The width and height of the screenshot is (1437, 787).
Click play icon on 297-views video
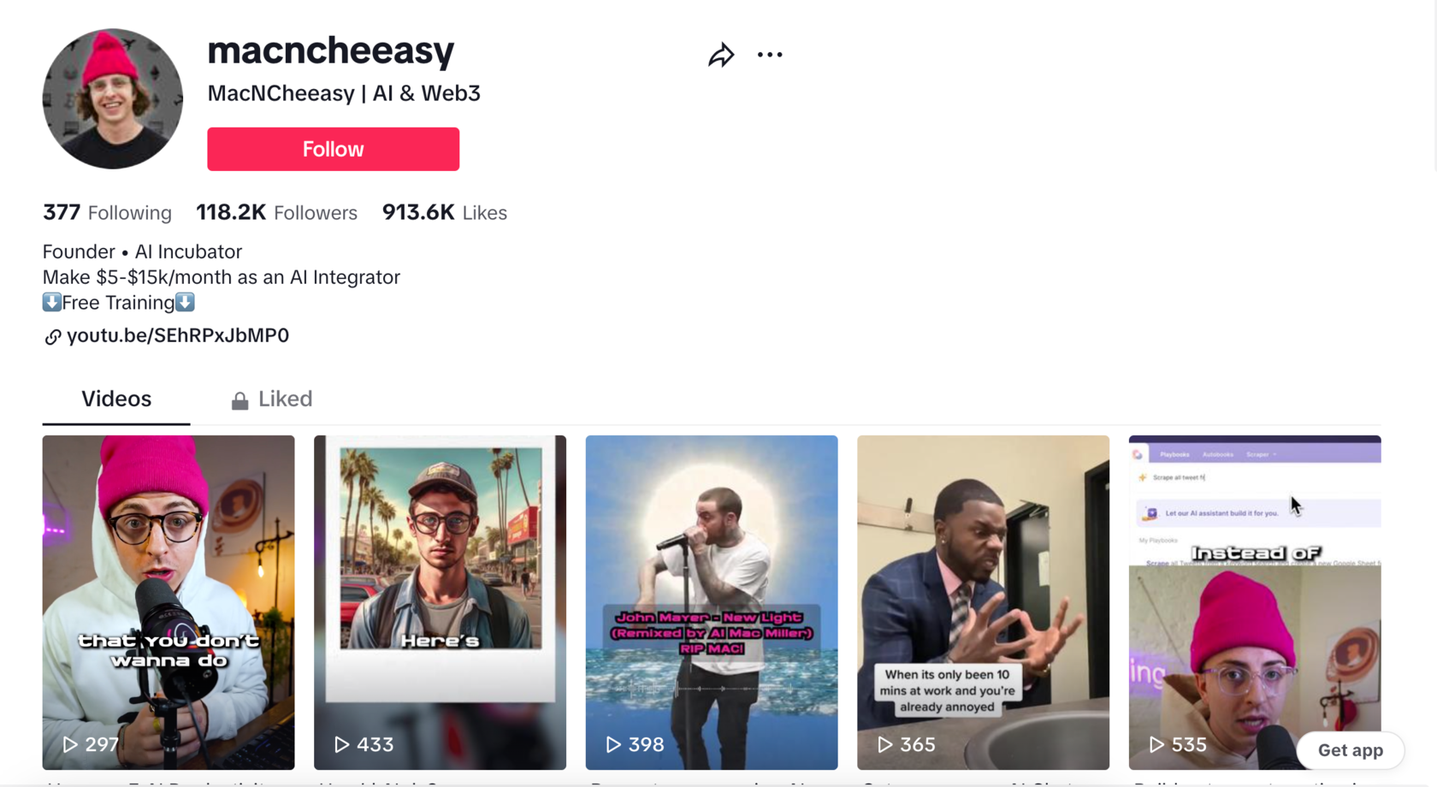(70, 744)
